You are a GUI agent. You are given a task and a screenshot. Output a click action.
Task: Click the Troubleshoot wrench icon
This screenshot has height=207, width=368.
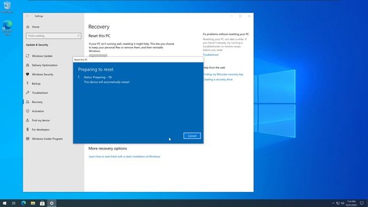pyautogui.click(x=28, y=93)
